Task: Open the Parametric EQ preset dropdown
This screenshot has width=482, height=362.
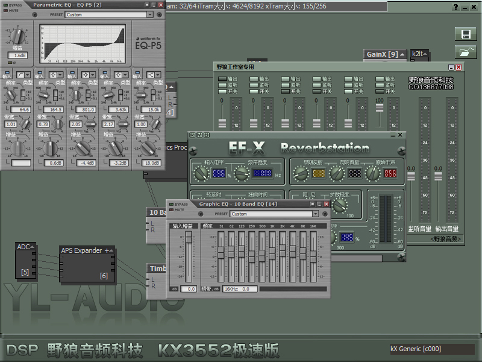Action: [149, 14]
